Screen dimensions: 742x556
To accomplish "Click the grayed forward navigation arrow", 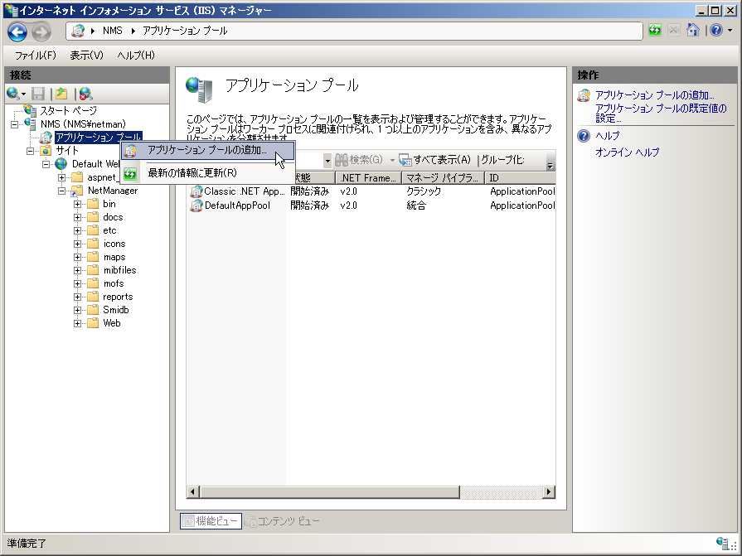I will coord(41,31).
